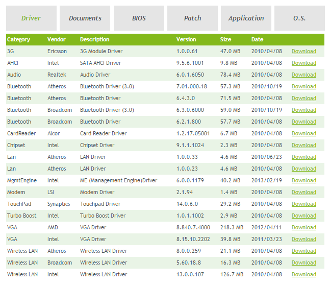Click the 'Ericsson' vendor cell
This screenshot has height=286, width=330.
click(x=57, y=51)
